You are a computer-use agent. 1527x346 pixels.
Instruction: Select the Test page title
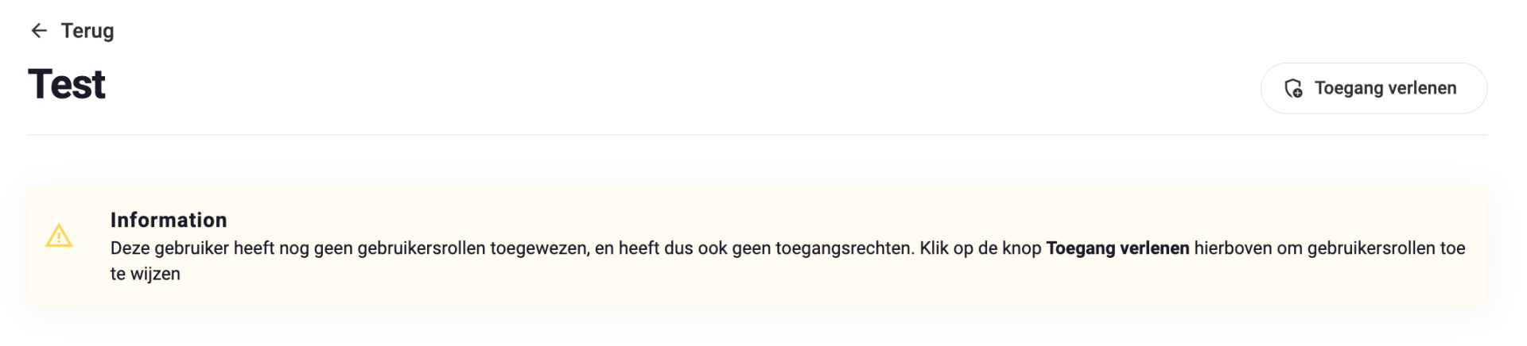click(67, 84)
